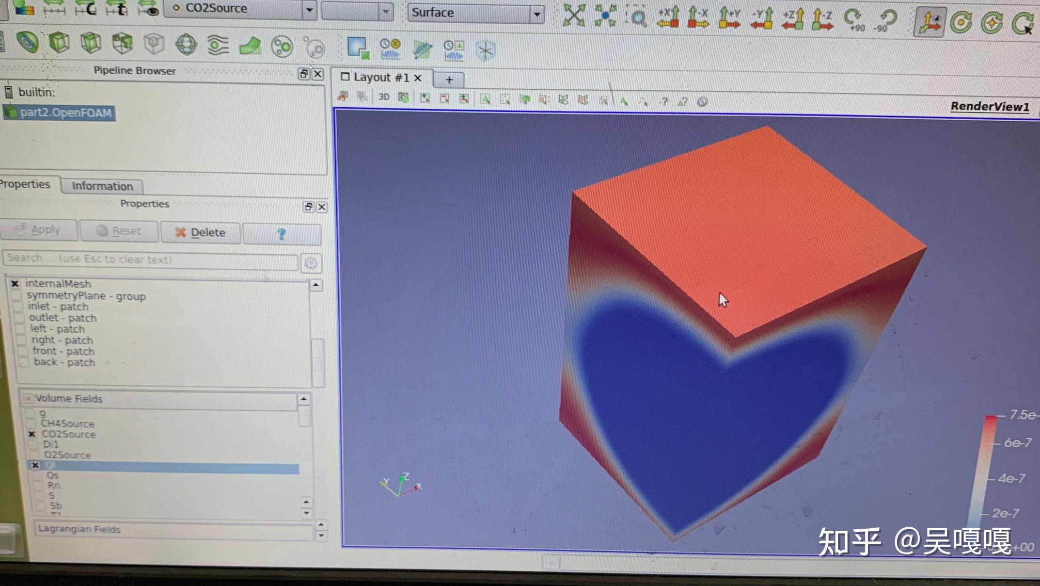Click the Zoom to Box magnifier icon

pos(638,18)
